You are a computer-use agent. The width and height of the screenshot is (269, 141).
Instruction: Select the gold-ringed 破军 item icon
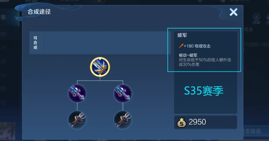(100, 67)
